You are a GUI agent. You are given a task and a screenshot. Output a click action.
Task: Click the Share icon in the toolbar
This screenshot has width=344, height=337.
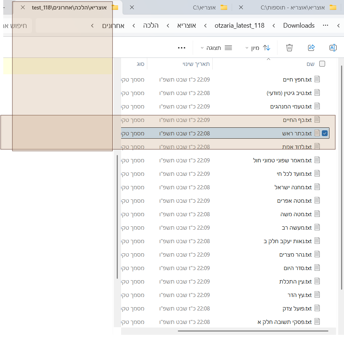pyautogui.click(x=311, y=48)
